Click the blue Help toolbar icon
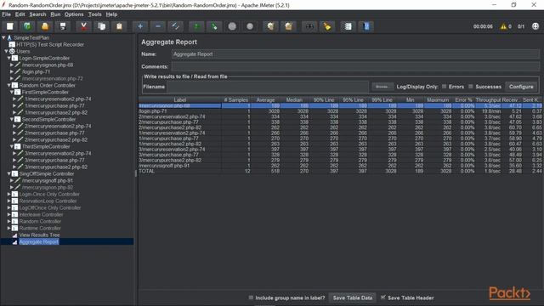544x306 pixels. coord(366,26)
